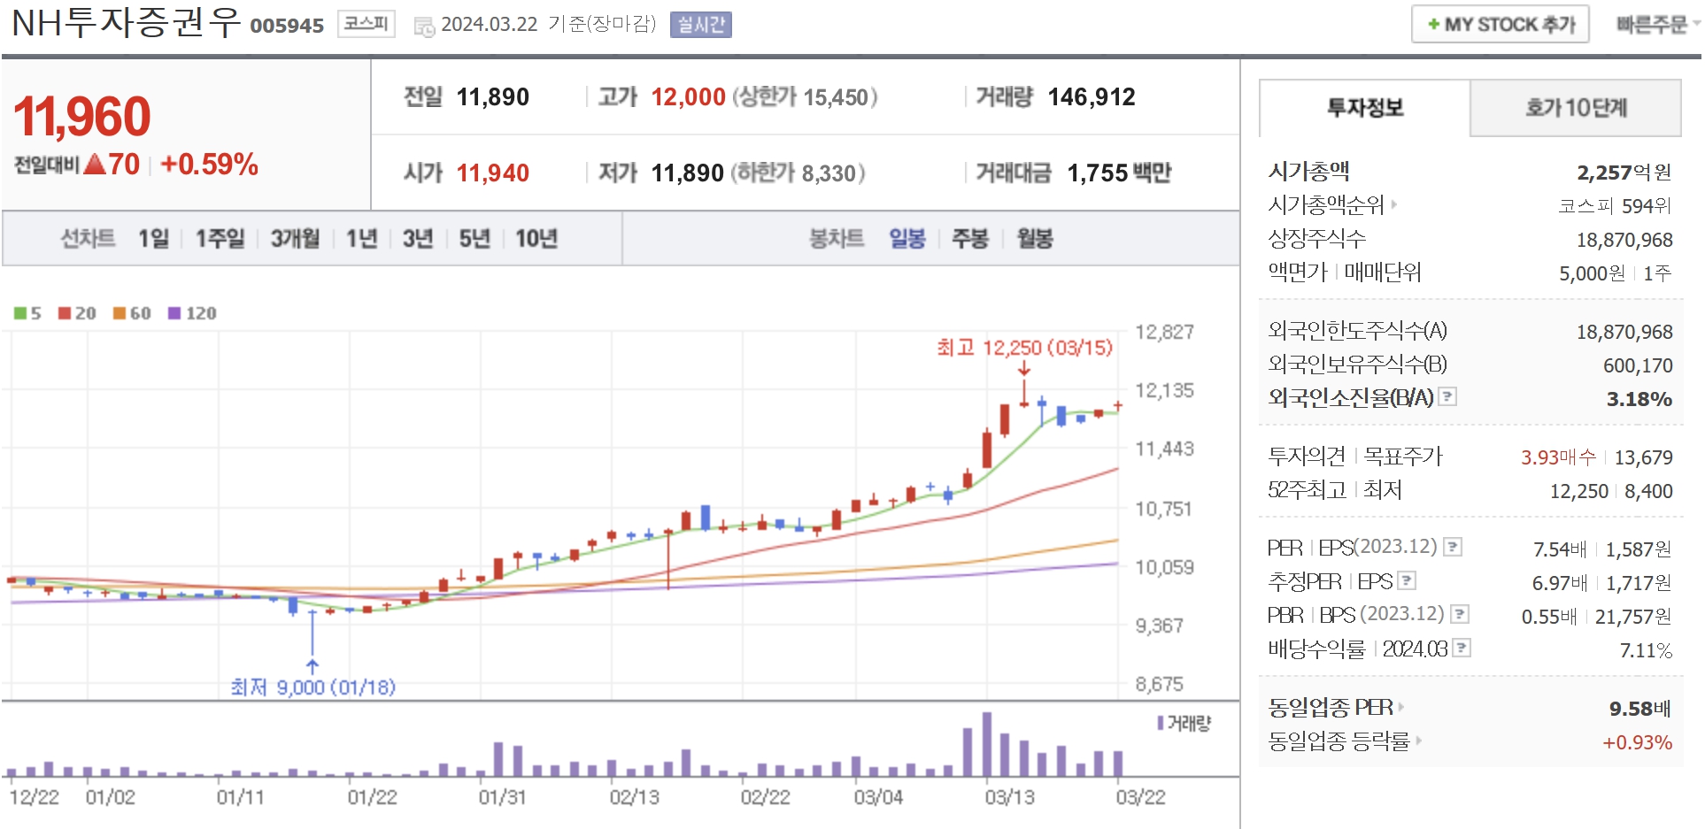The width and height of the screenshot is (1705, 829).
Task: Open help icon beside PBR BPS (2023.12)
Action: click(1461, 614)
